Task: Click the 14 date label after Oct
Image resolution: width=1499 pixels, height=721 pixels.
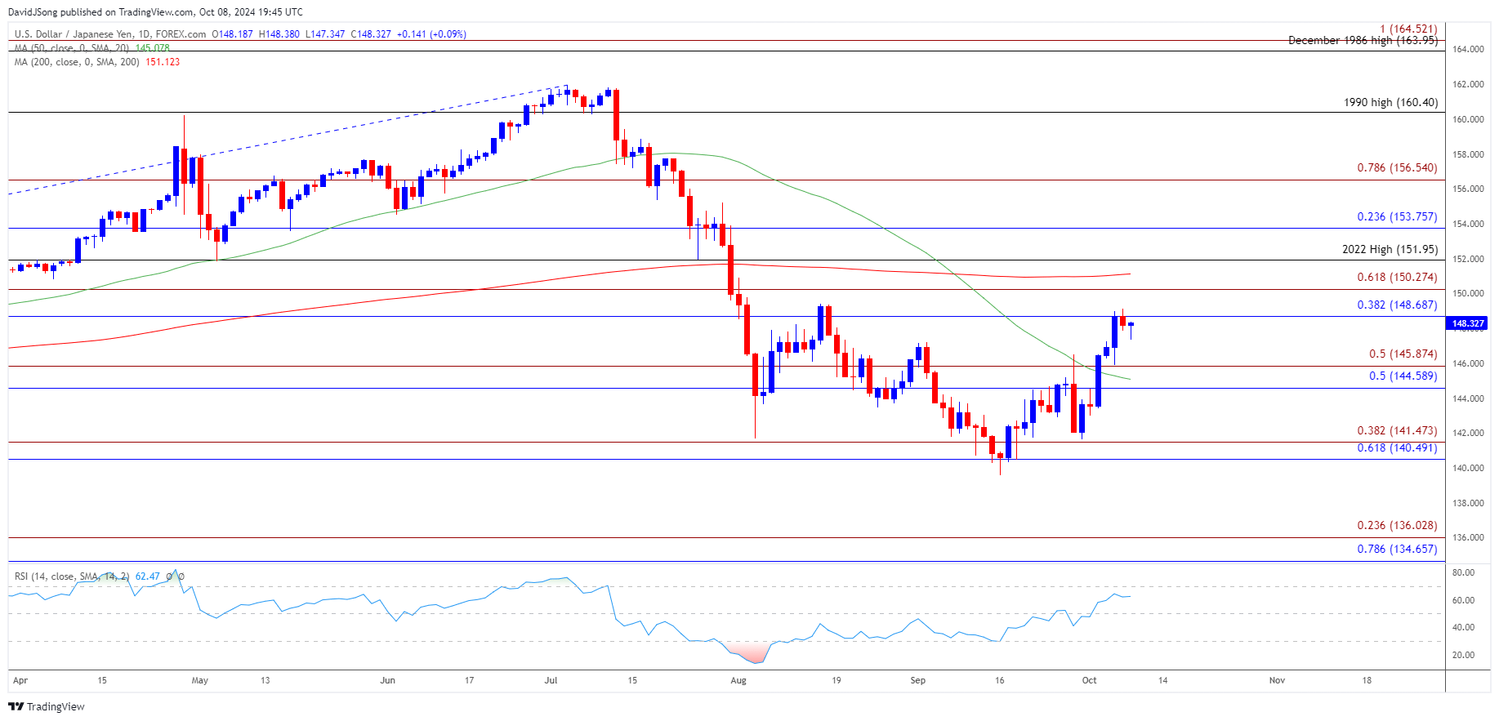Action: click(x=1162, y=680)
